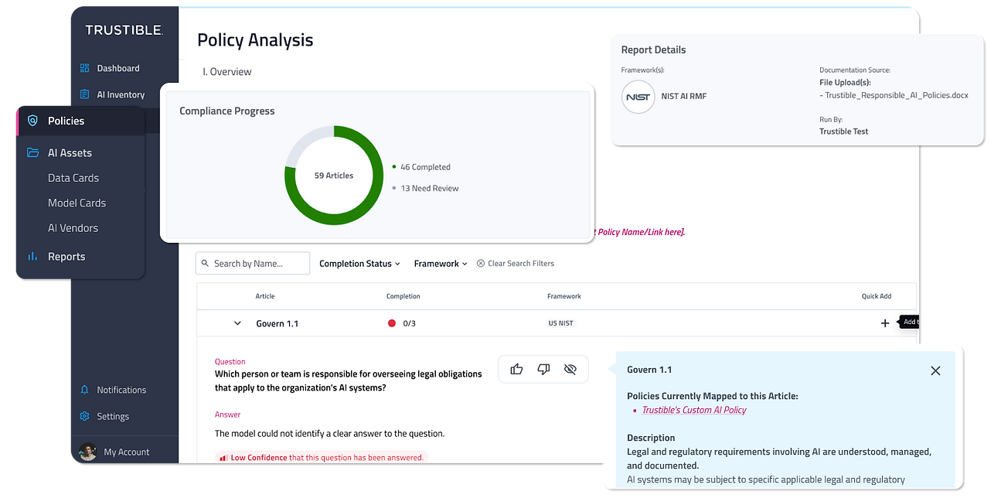Click the magnifier icon in search box
Viewport: 1001px width, 498px height.
205,264
